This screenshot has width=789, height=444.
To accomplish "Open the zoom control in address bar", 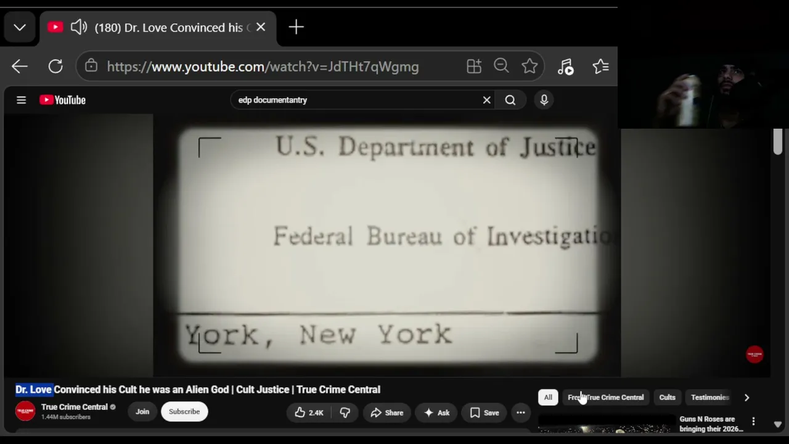I will click(x=501, y=66).
